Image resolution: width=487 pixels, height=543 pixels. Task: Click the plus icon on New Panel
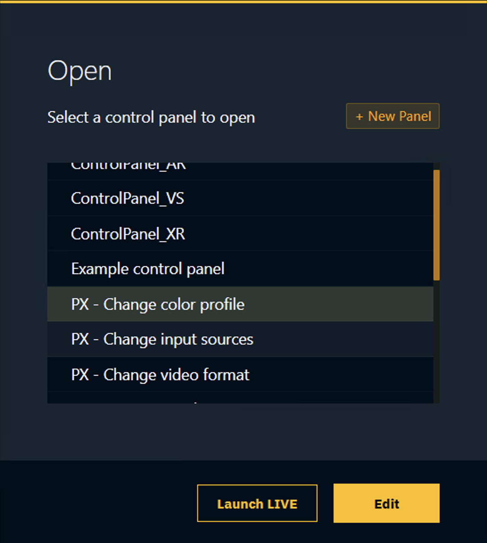(x=359, y=117)
